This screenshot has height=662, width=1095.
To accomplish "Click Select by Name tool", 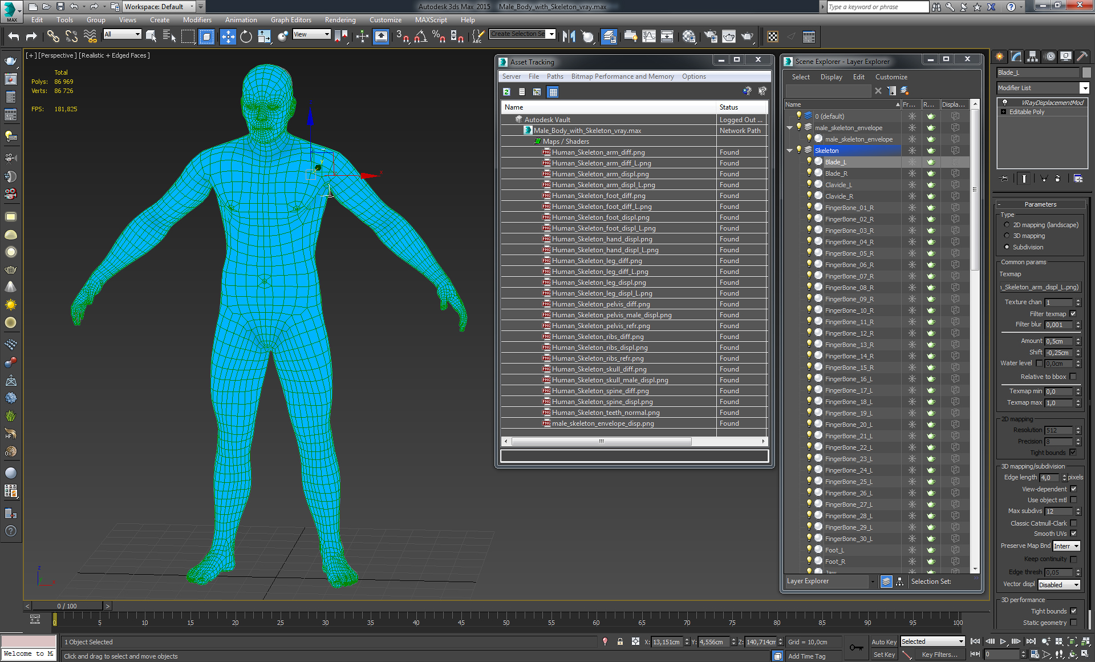I will pyautogui.click(x=169, y=37).
